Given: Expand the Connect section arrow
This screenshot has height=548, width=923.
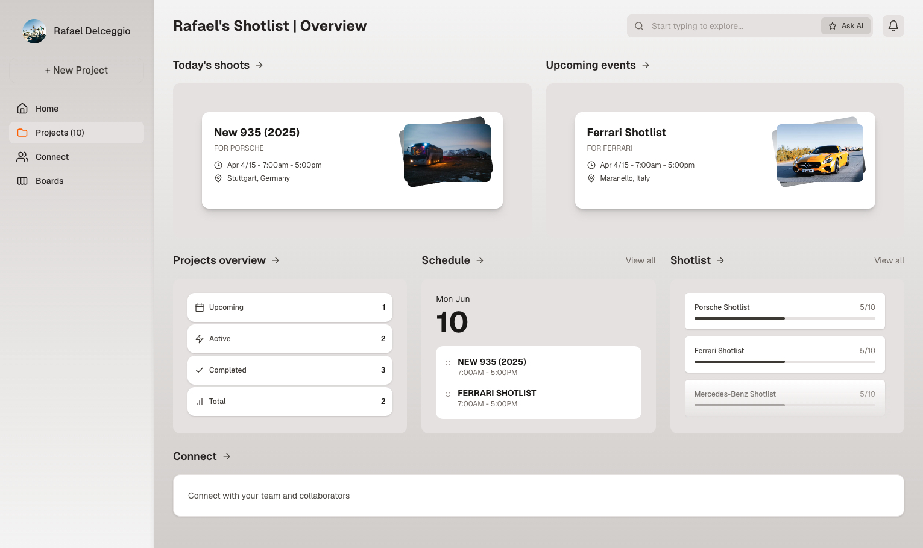Looking at the screenshot, I should 227,456.
